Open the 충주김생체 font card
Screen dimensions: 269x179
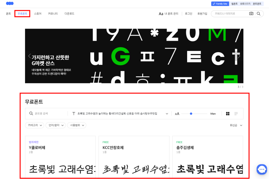coord(208,157)
